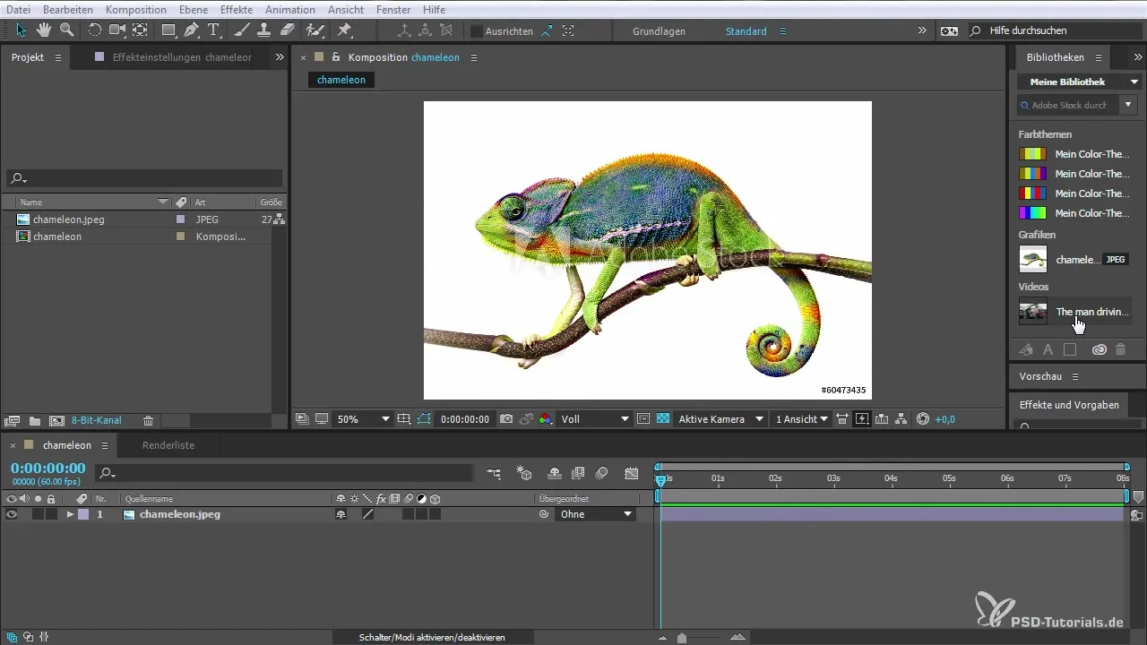Switch to the Renderliste tab
Image resolution: width=1147 pixels, height=645 pixels.
[x=168, y=445]
